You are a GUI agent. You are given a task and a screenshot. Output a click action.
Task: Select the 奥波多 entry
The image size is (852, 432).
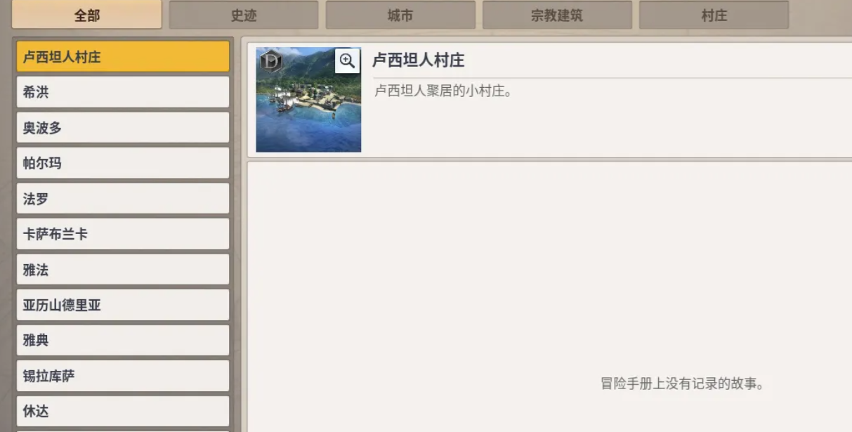point(123,128)
